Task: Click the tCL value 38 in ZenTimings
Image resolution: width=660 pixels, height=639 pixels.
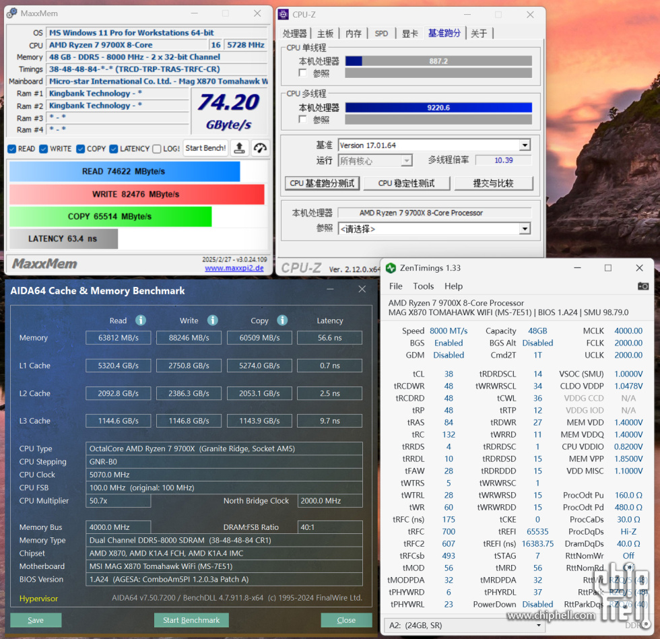Action: tap(449, 374)
